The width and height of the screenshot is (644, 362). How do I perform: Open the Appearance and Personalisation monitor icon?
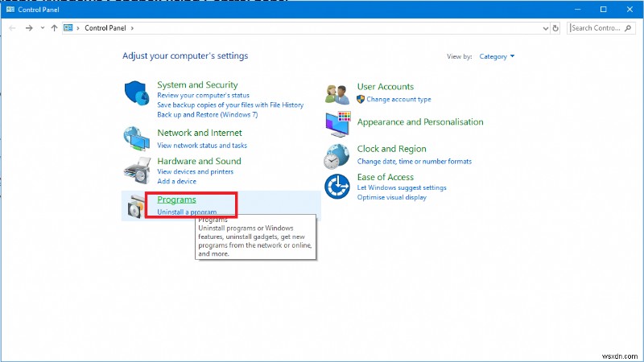[x=337, y=124]
